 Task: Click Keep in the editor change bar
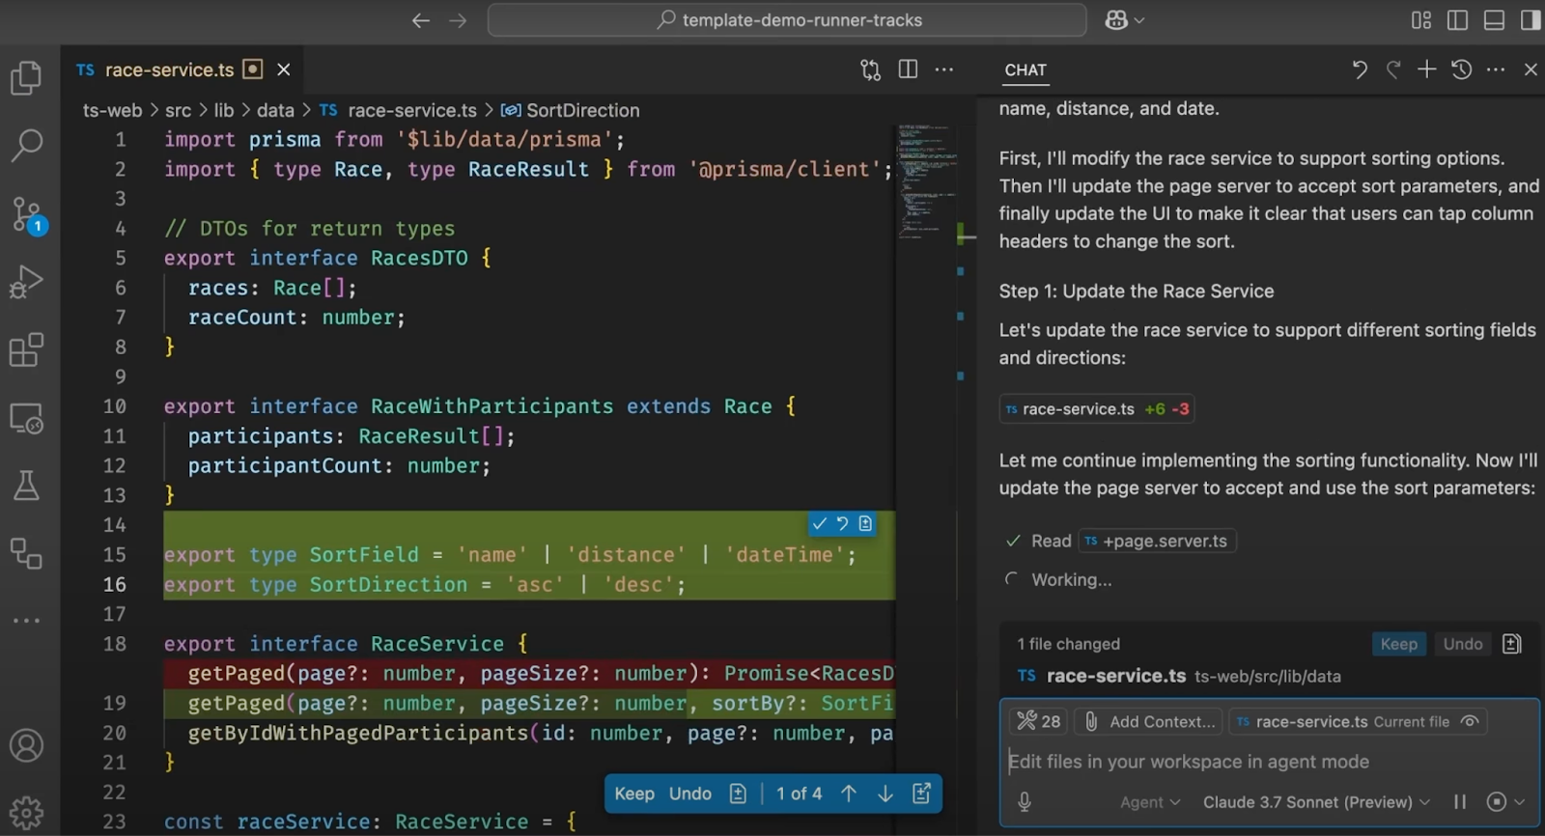click(634, 794)
